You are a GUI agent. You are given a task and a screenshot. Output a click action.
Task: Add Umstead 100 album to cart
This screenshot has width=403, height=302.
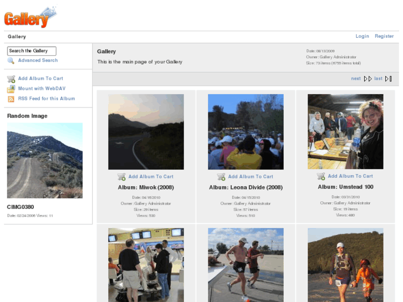point(350,176)
